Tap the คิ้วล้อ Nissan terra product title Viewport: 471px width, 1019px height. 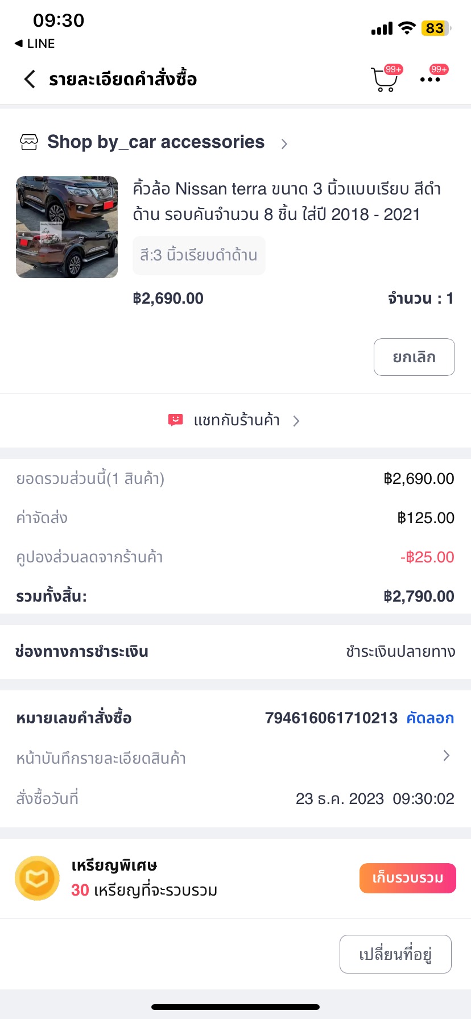[x=287, y=201]
